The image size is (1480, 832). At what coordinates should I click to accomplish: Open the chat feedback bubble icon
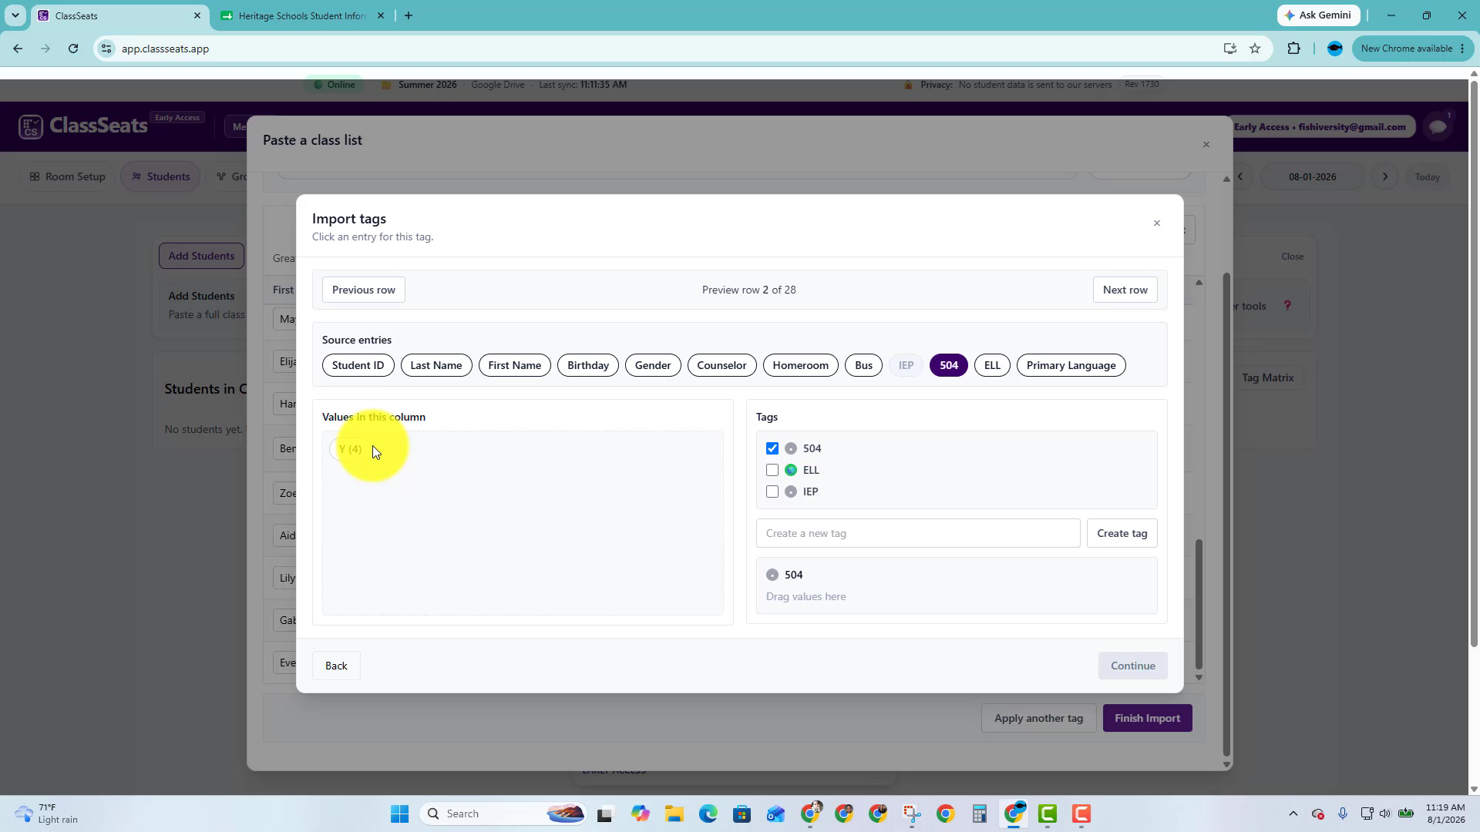coord(1438,126)
